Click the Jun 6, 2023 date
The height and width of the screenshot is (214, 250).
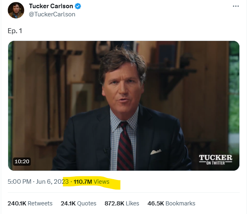pos(51,182)
